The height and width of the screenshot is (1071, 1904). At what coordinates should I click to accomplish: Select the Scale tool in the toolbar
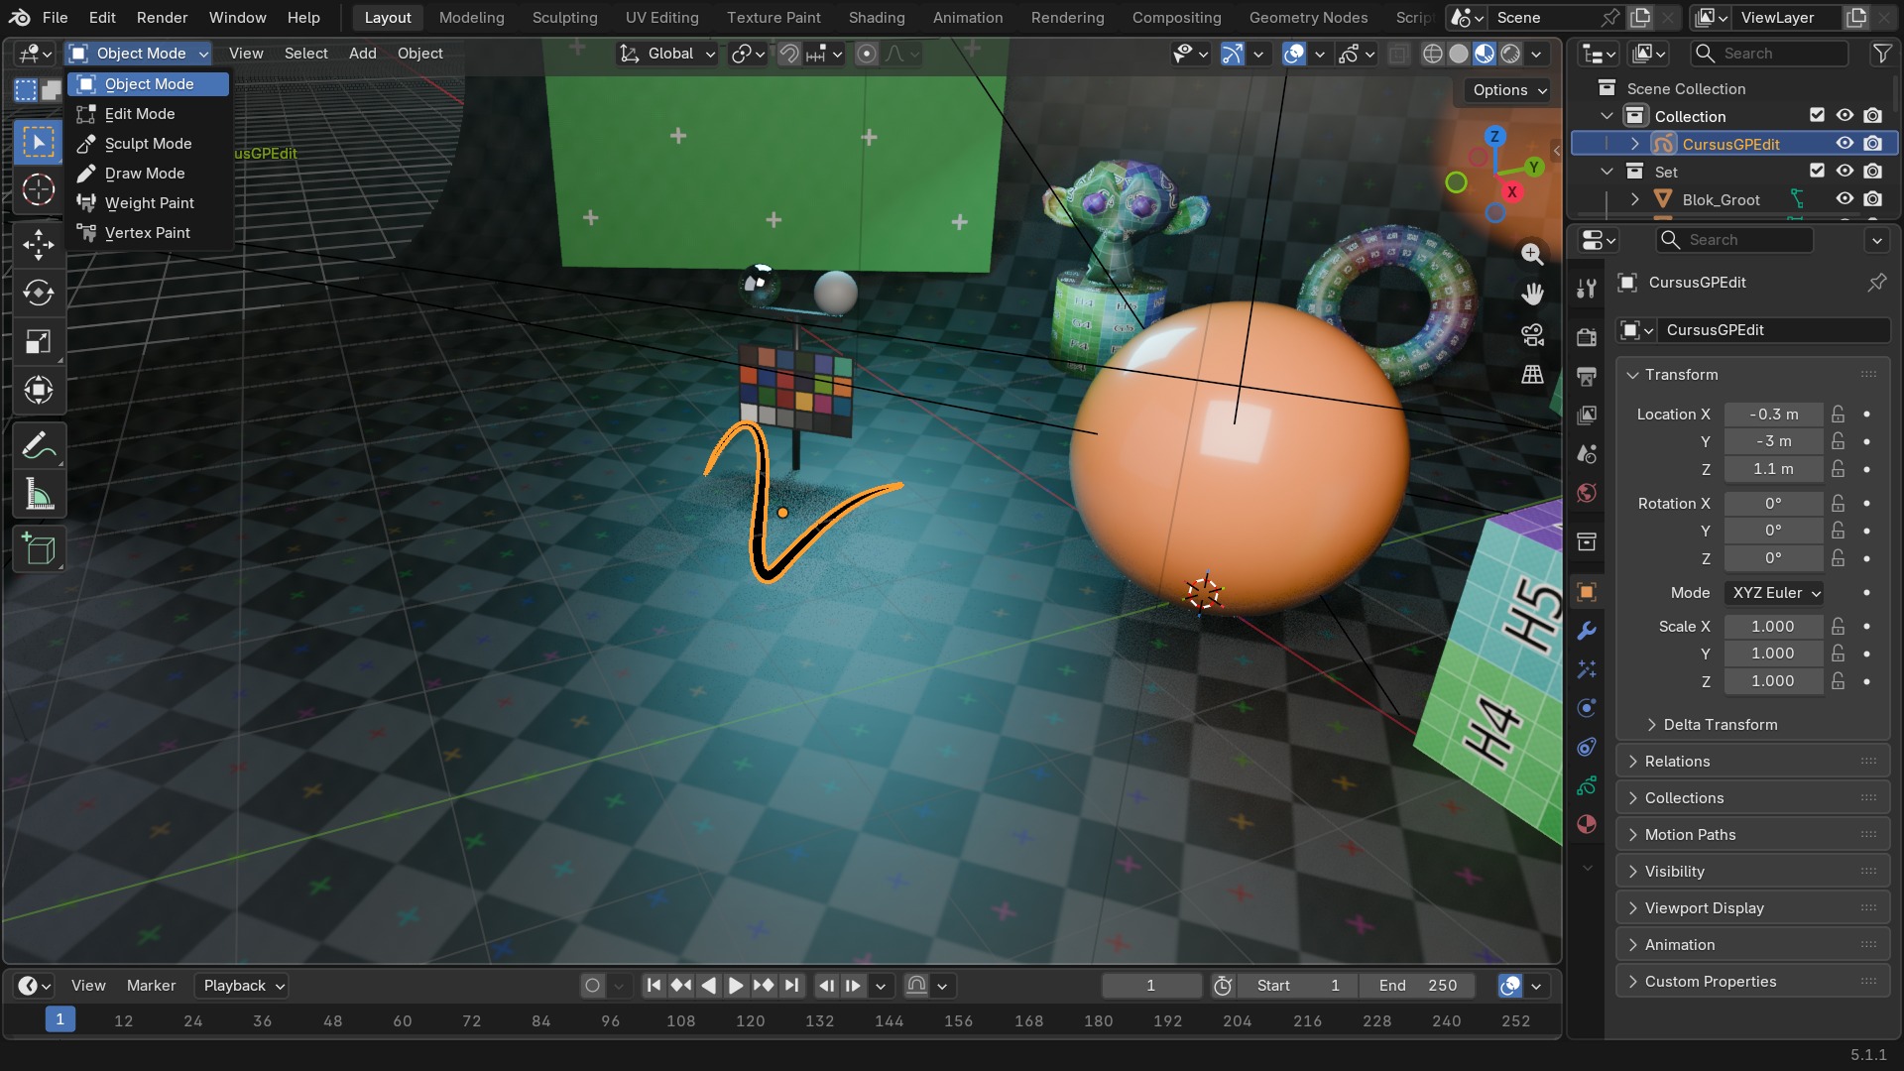click(39, 342)
